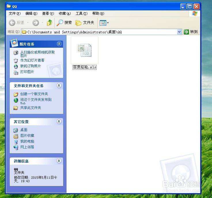The height and width of the screenshot is (198, 212).
Task: Open the 工具(T) menu
Action: pyautogui.click(x=82, y=14)
